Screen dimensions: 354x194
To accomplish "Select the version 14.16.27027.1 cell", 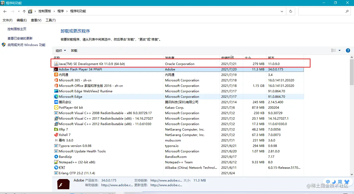I will (x=278, y=119).
